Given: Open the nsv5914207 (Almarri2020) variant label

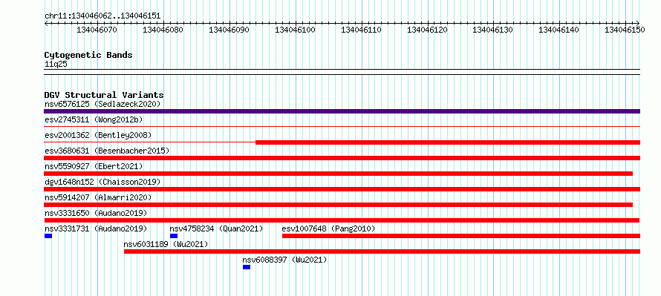Looking at the screenshot, I should tap(98, 197).
